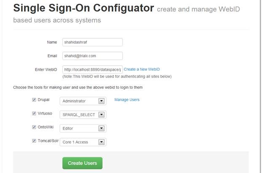This screenshot has height=173, width=263.
Task: Open the Drupal Administrator role dropdown arrow
Action: pos(102,101)
